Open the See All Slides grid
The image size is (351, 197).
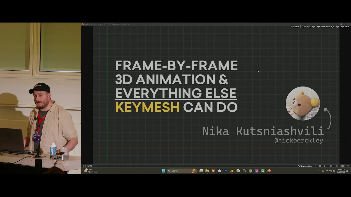click(320, 166)
